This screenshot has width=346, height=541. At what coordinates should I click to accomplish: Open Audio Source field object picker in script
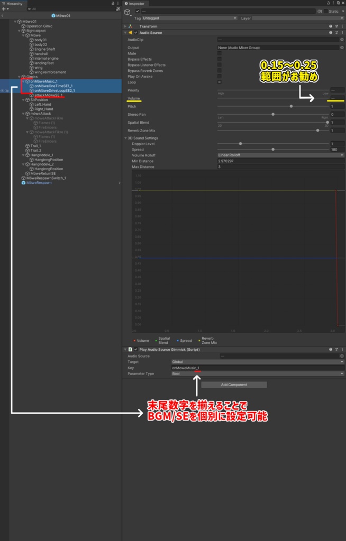pyautogui.click(x=342, y=356)
